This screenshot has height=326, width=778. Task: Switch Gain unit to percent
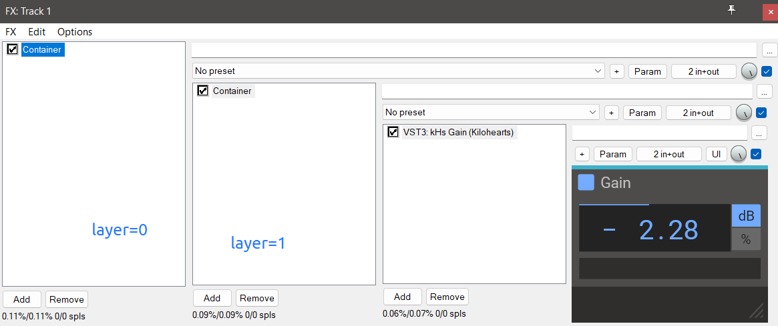click(x=746, y=239)
